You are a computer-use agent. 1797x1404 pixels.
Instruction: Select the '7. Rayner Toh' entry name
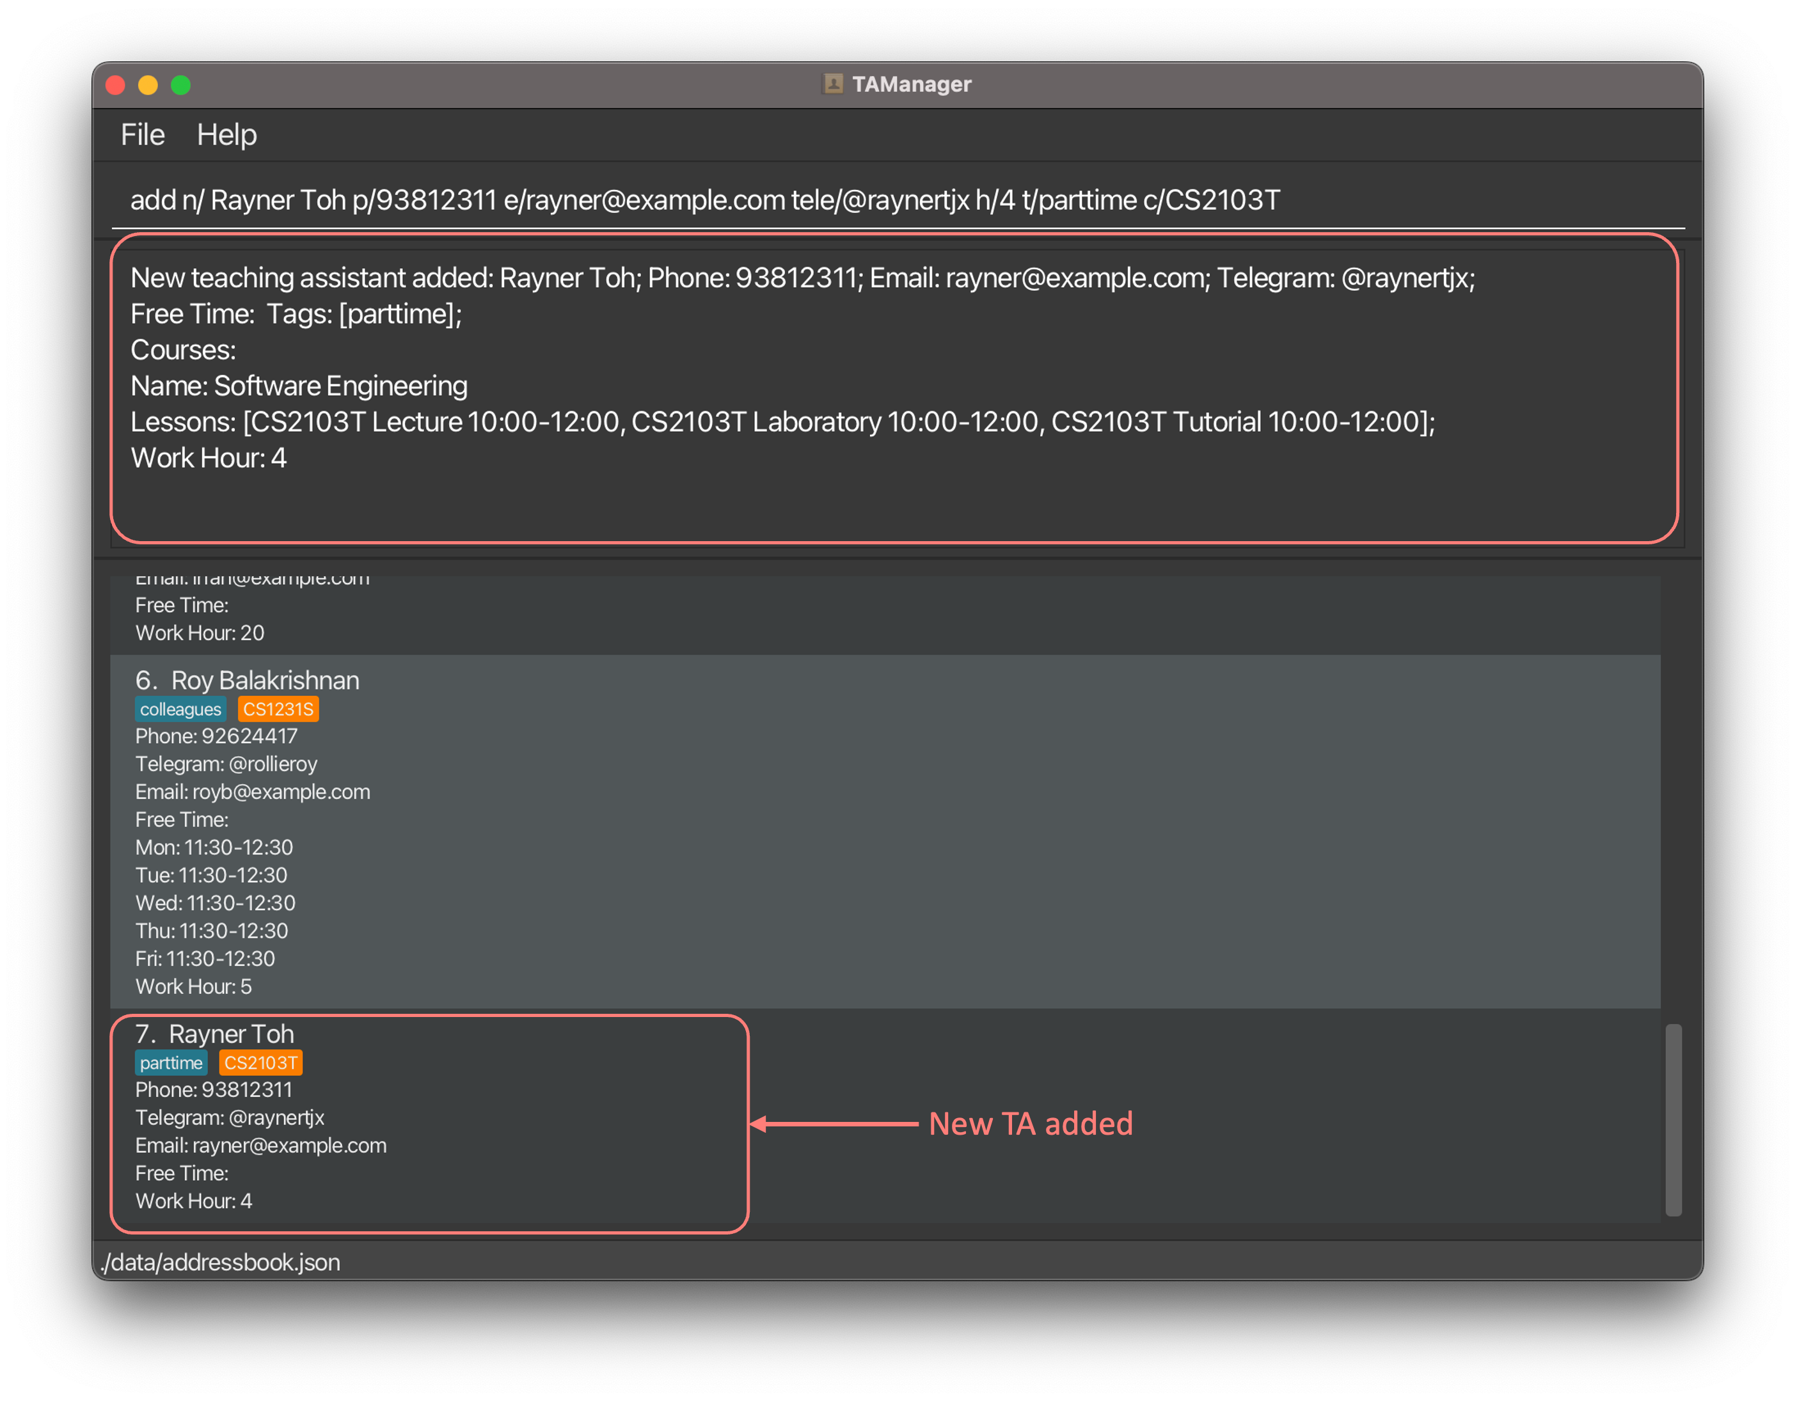215,1034
